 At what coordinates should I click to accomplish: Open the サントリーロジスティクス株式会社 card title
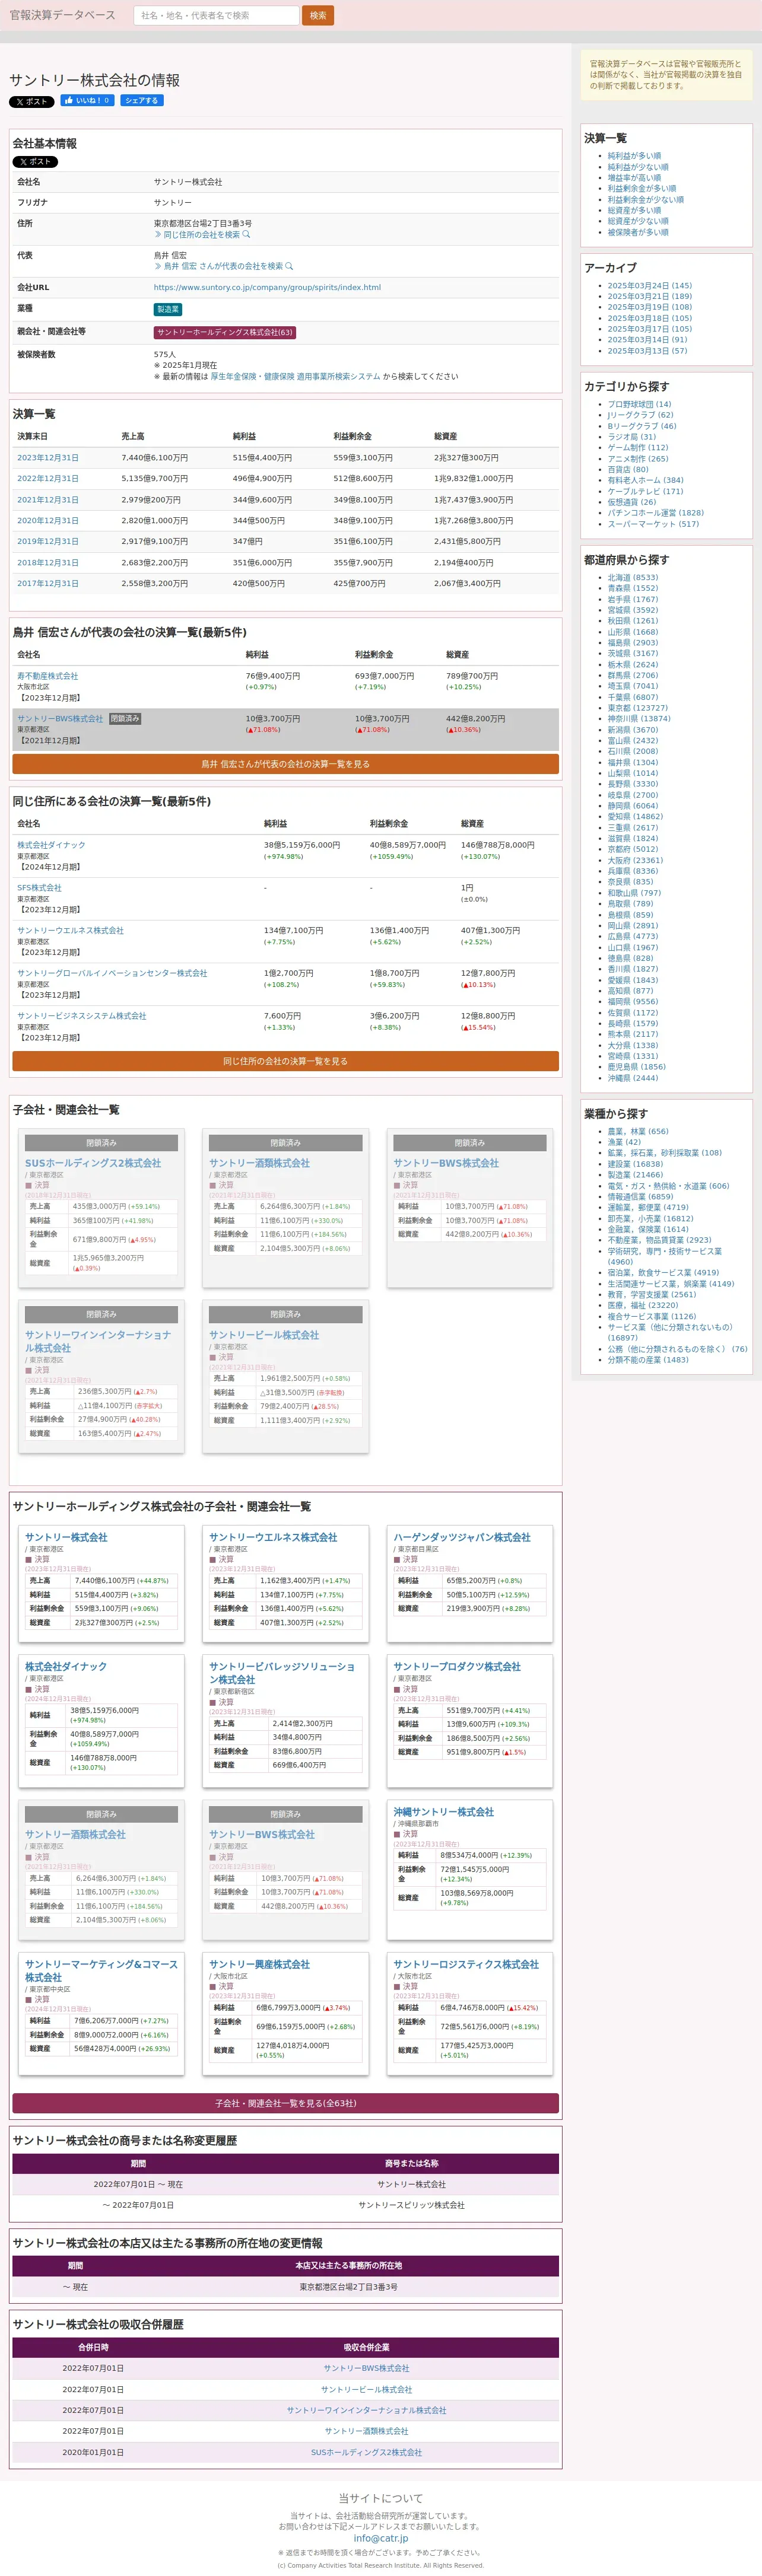466,1965
